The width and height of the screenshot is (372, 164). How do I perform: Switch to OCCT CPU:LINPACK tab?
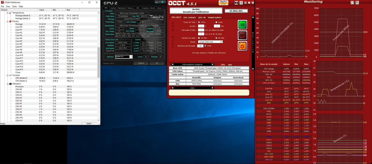189,18
